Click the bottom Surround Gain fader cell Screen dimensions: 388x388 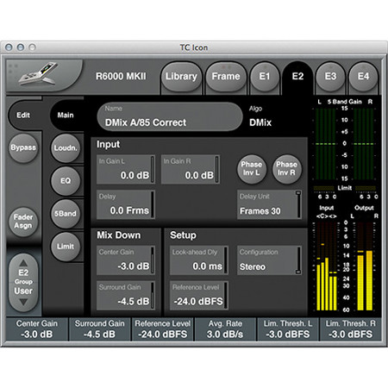(x=99, y=329)
